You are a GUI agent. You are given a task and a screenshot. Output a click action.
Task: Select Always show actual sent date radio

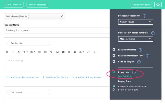tap(114, 86)
